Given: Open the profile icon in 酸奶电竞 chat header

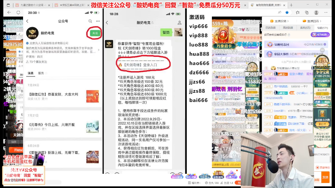Looking at the screenshot, I should (x=180, y=23).
